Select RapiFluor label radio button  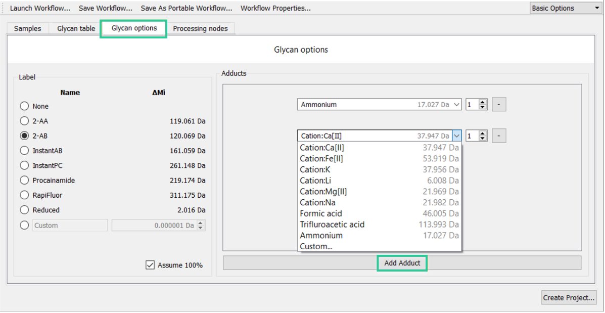[x=24, y=195]
